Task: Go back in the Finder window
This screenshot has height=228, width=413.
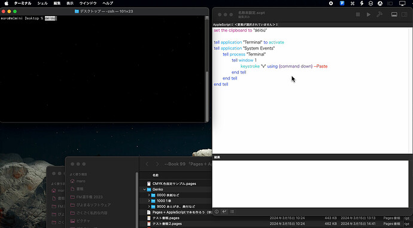Action: (x=147, y=164)
